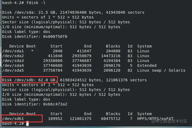Click the blocks value '14473216'
The image size is (192, 128).
point(111,56)
